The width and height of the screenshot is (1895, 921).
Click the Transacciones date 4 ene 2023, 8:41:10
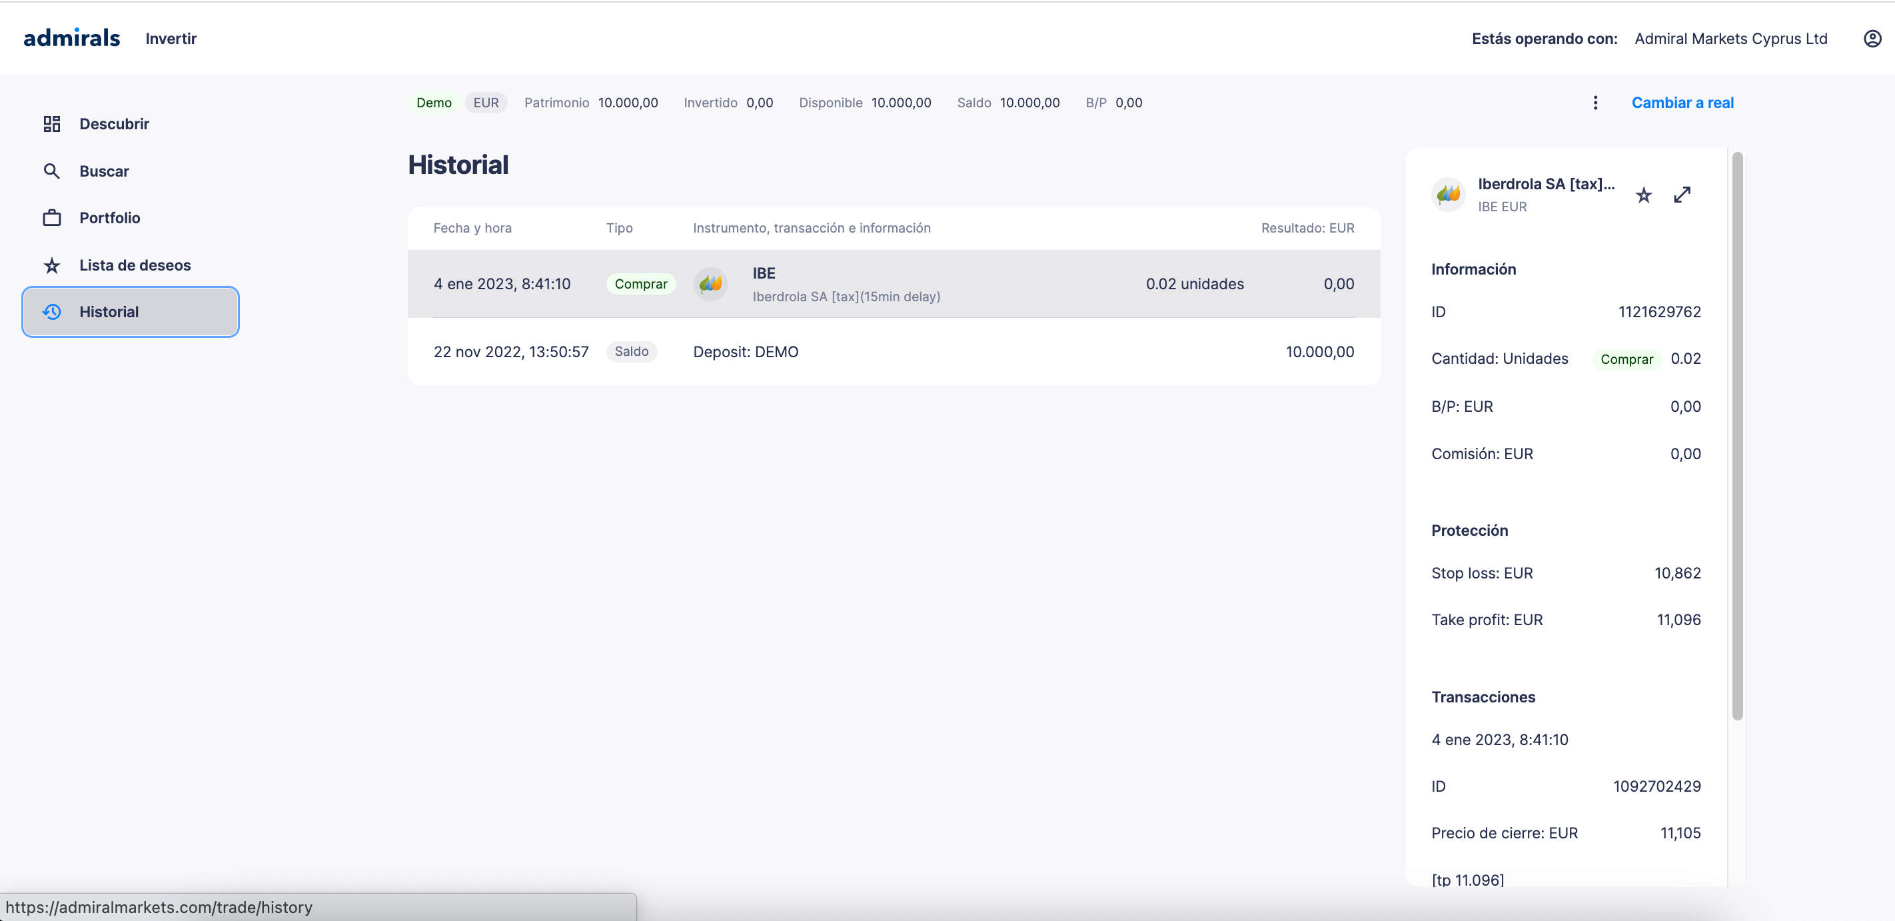1499,739
